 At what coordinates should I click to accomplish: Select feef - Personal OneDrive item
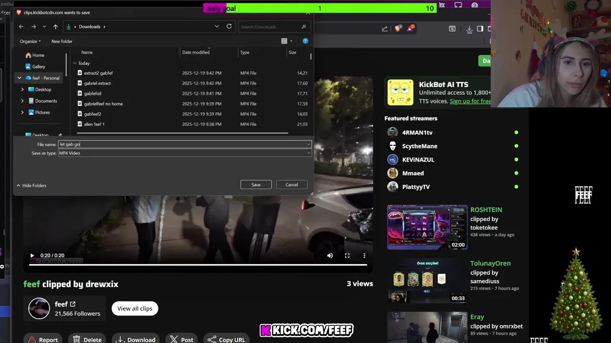46,78
